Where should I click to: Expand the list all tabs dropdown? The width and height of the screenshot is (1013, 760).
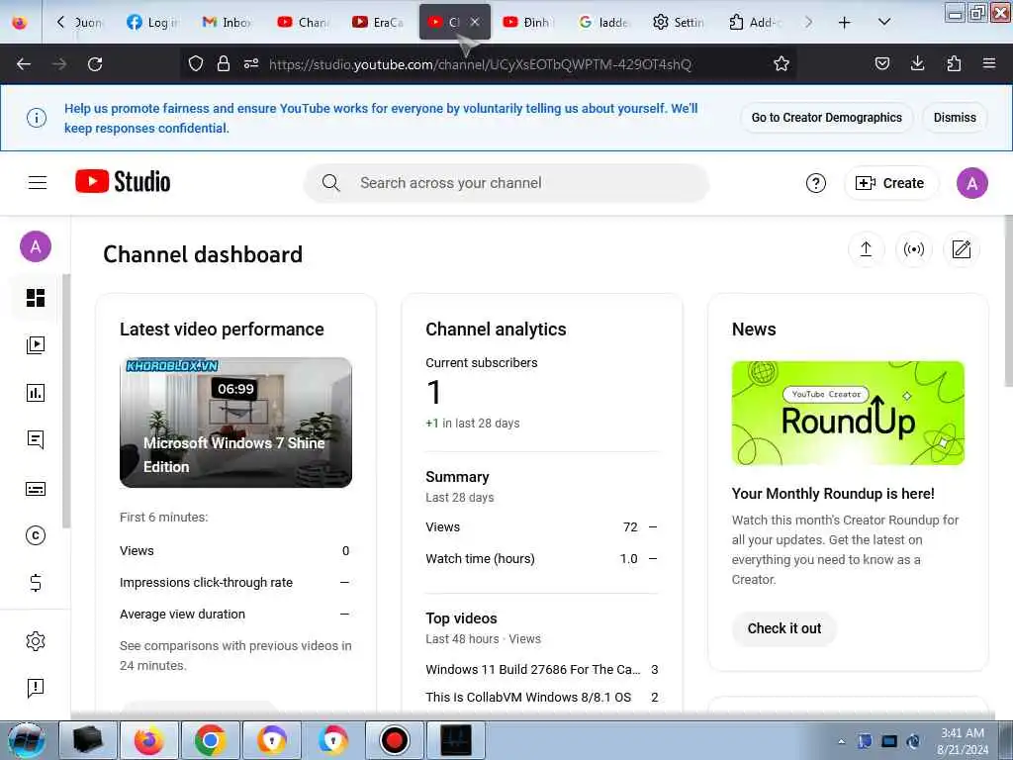pos(884,22)
